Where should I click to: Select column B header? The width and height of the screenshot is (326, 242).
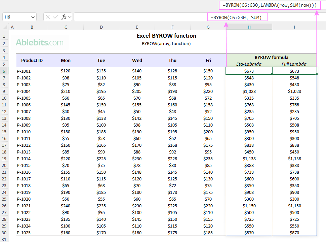[x=32, y=27]
